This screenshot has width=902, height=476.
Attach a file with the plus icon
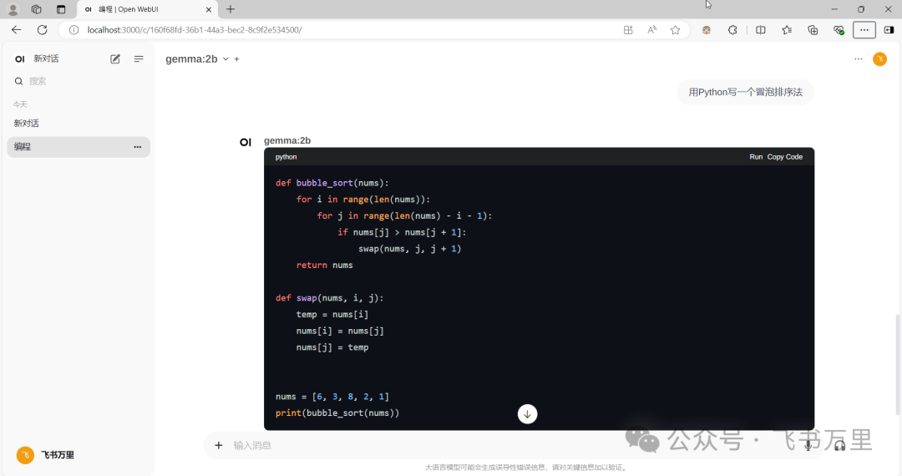click(219, 445)
